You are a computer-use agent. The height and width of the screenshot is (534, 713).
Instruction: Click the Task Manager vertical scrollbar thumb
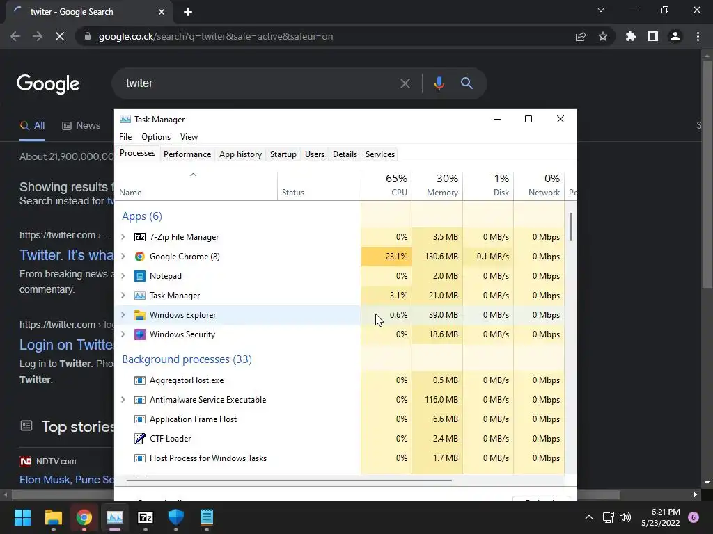571,227
